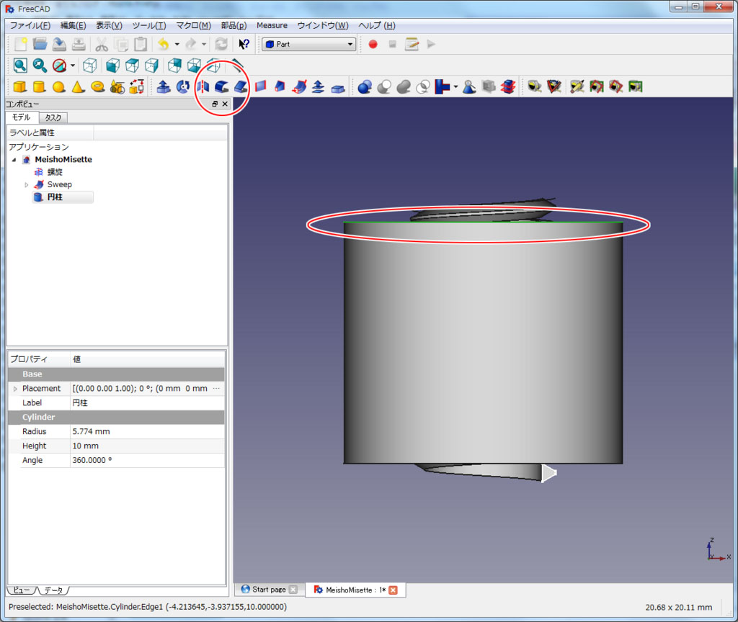Screen dimensions: 738x622
Task: Close the MeishoMisette document tab
Action: [393, 590]
